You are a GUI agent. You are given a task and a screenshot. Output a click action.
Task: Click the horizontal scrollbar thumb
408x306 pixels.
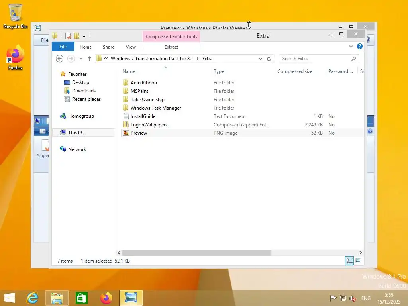tap(196, 253)
